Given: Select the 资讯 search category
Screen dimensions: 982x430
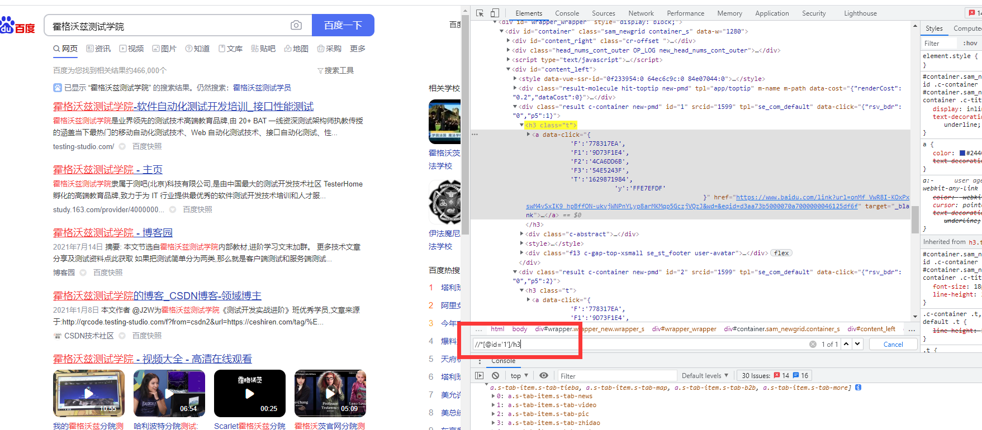Looking at the screenshot, I should tap(98, 49).
